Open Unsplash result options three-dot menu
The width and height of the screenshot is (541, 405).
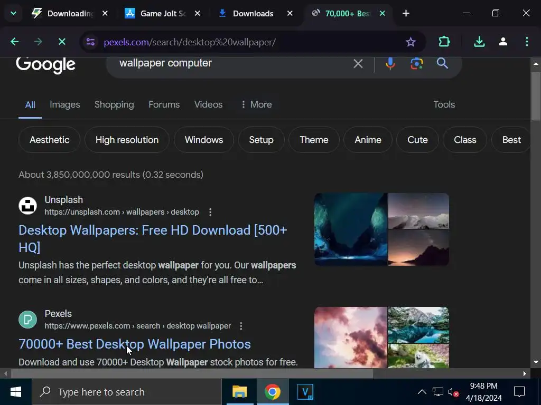point(210,212)
